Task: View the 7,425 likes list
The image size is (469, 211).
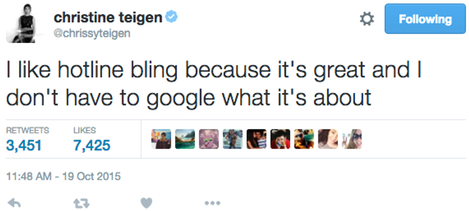Action: click(91, 144)
